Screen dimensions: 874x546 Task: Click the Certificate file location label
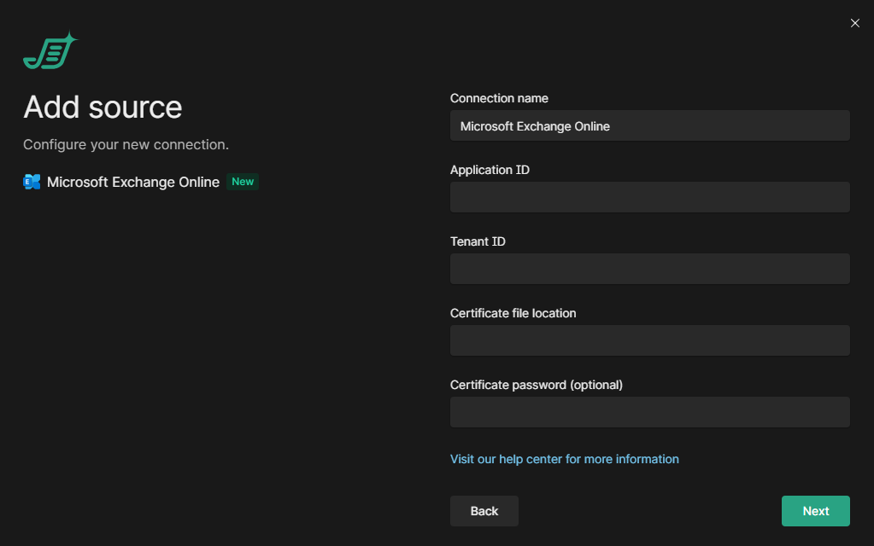(x=513, y=313)
